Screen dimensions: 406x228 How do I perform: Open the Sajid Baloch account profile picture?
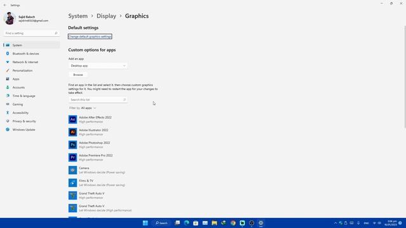tap(10, 18)
